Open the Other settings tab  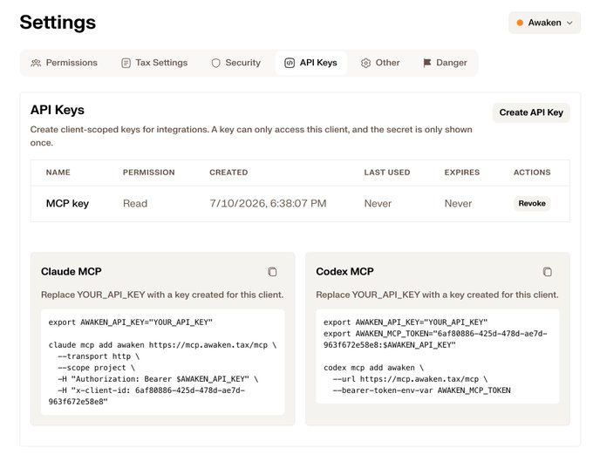point(380,63)
